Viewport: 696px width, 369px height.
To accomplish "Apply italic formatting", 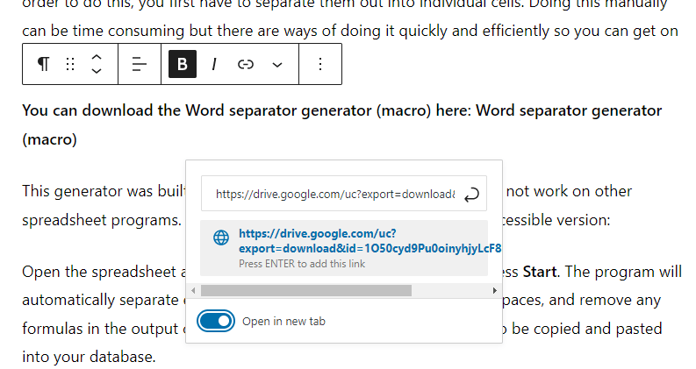I will (213, 64).
